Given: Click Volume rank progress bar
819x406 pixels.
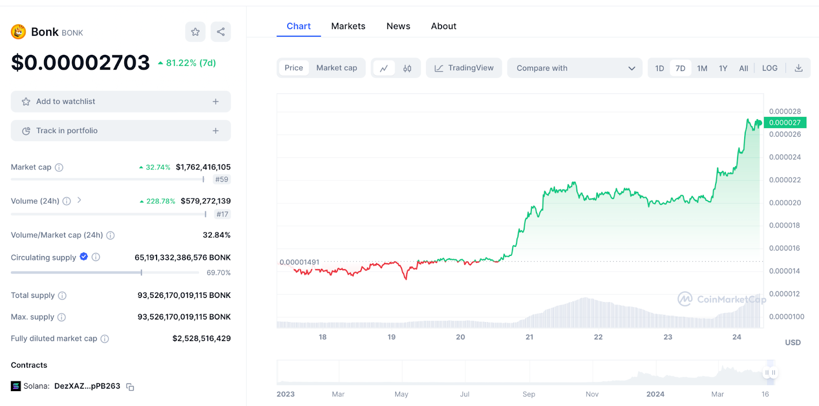Looking at the screenshot, I should tap(109, 214).
